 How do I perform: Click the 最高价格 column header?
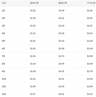pos(63,3)
